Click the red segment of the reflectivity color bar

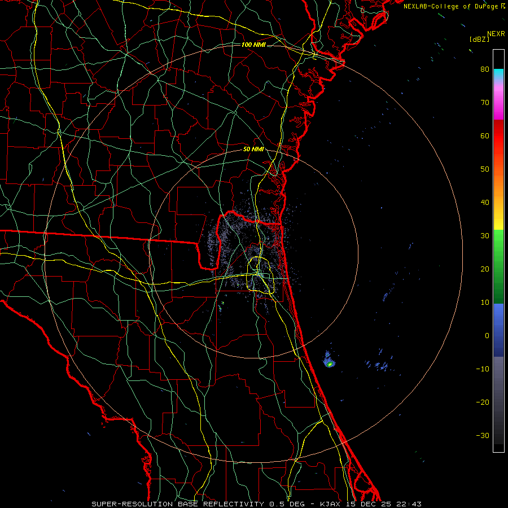[498, 136]
